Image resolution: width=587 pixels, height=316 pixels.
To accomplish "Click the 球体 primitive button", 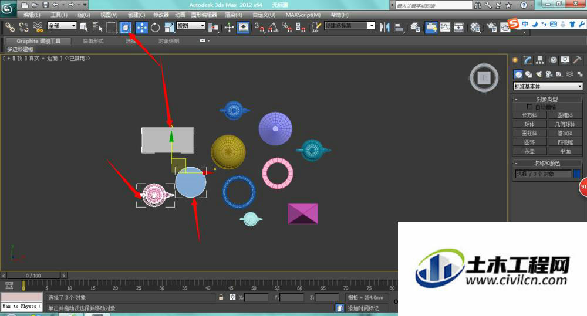I will pos(529,124).
